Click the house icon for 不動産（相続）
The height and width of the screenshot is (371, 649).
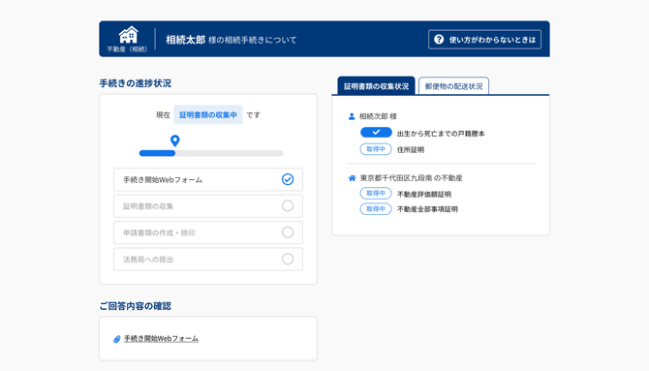pos(128,35)
